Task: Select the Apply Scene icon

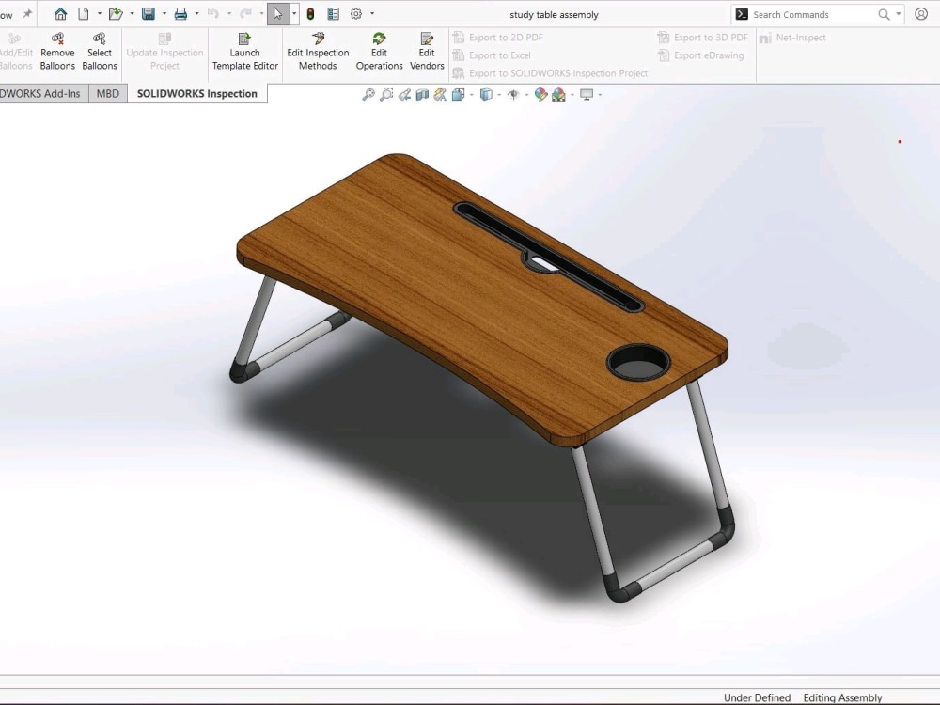Action: (559, 94)
